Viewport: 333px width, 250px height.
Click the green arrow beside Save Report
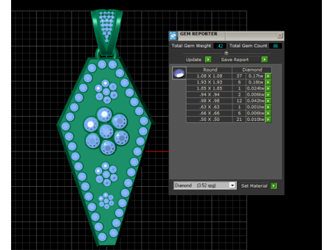[x=264, y=60]
